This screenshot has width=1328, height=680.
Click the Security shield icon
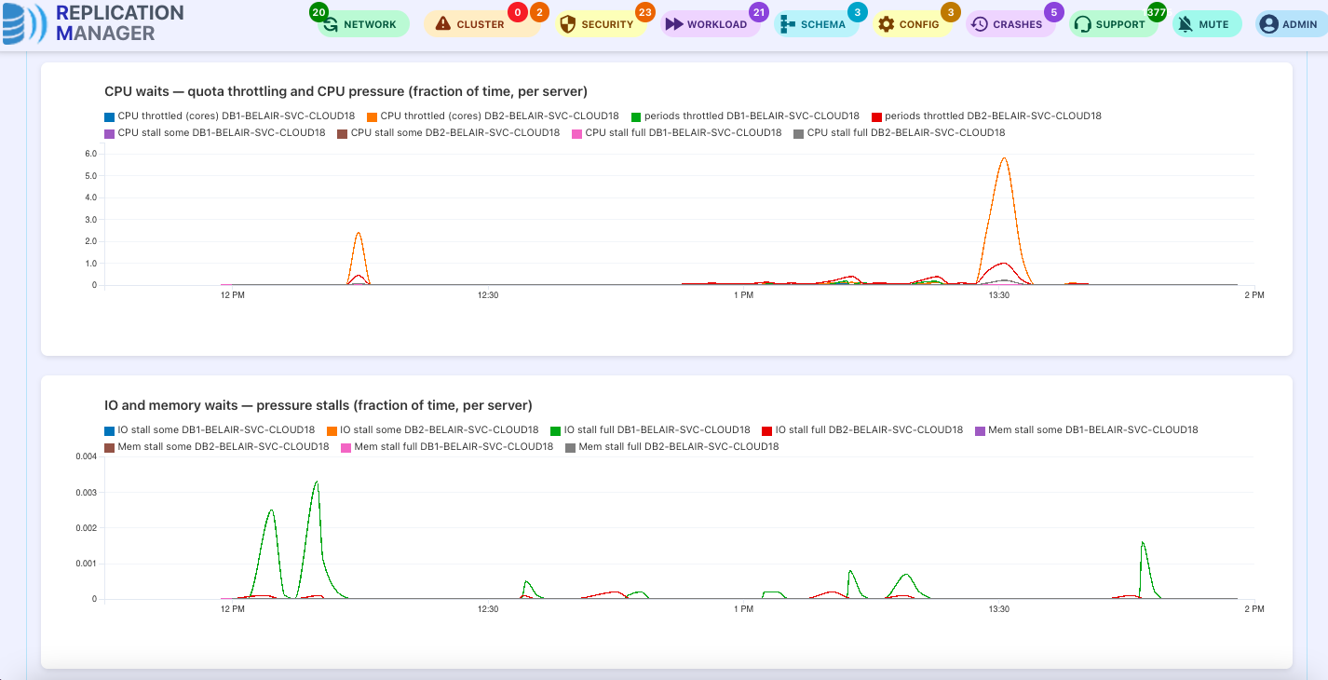coord(567,24)
